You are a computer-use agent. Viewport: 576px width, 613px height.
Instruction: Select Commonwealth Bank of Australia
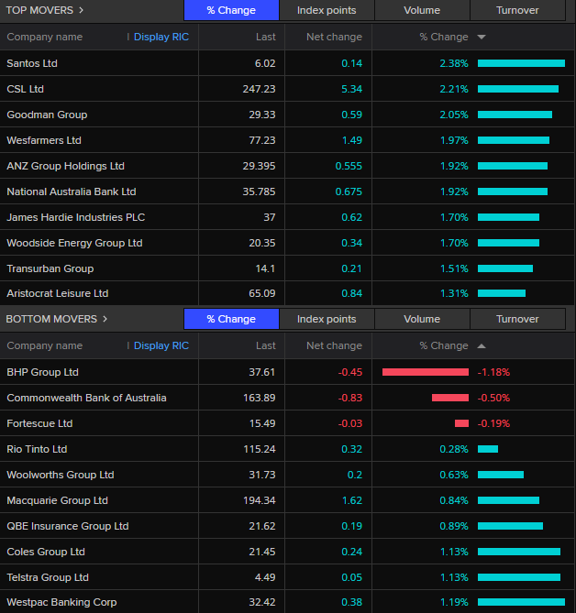click(86, 398)
